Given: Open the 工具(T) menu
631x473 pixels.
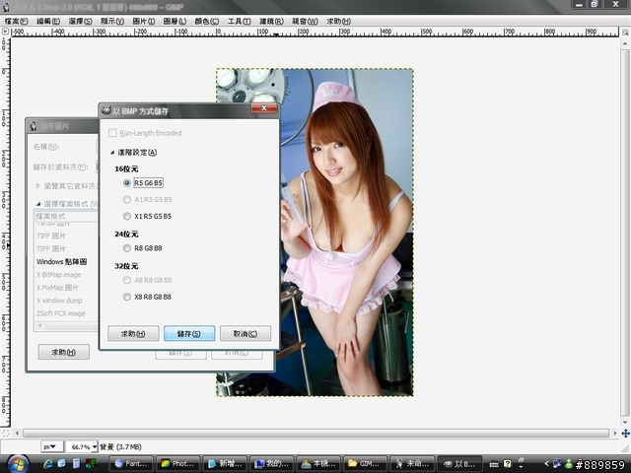Looking at the screenshot, I should tap(239, 21).
